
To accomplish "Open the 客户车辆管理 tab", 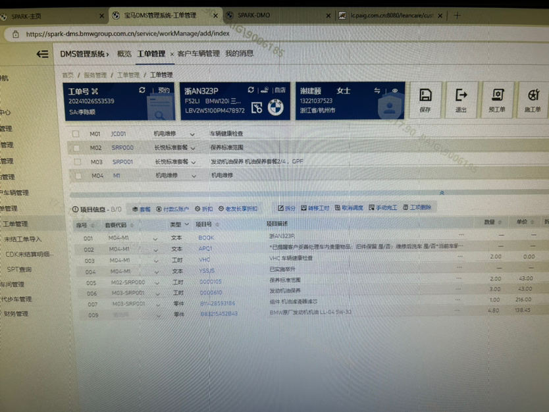I will [199, 53].
